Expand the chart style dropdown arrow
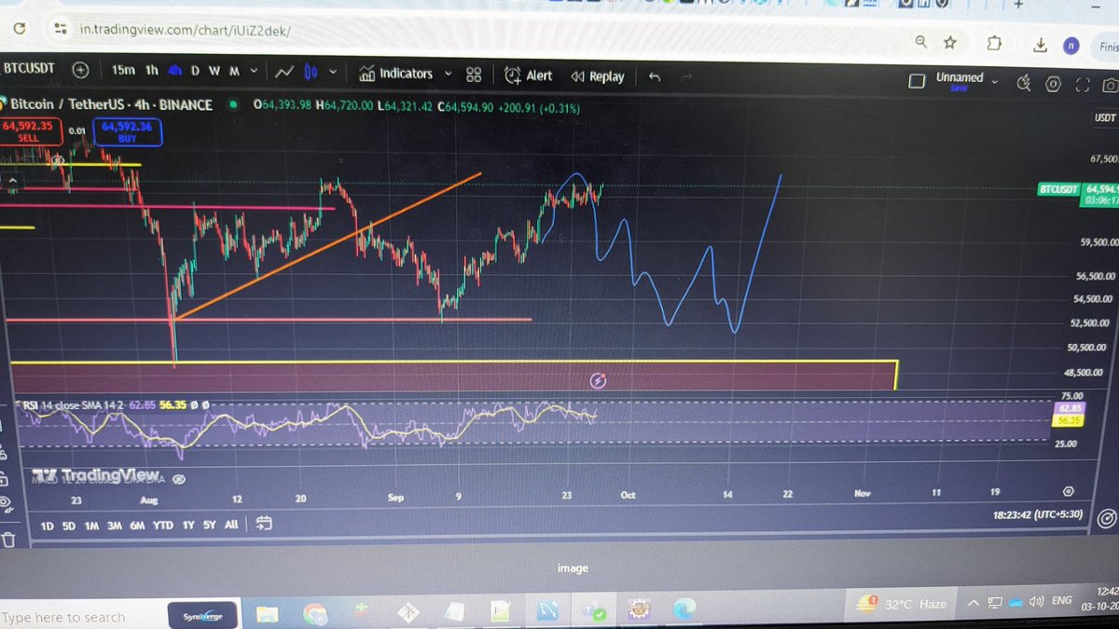The width and height of the screenshot is (1119, 629). (332, 73)
